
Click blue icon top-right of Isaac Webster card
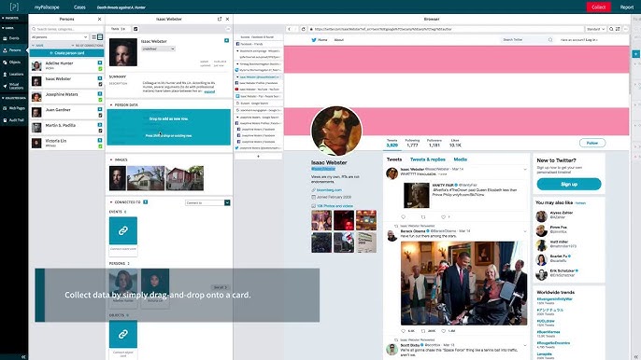click(226, 40)
